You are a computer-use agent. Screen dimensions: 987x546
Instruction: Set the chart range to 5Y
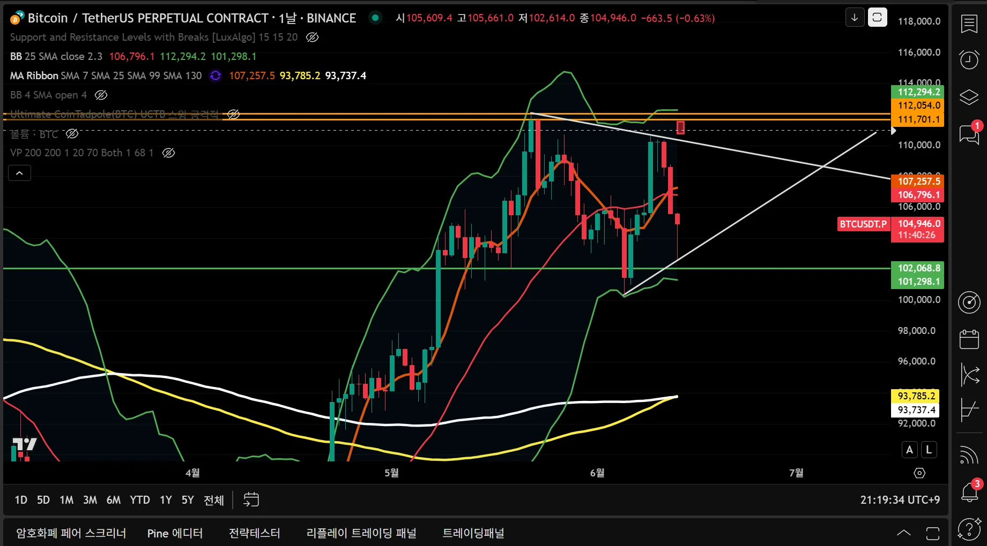(x=188, y=500)
